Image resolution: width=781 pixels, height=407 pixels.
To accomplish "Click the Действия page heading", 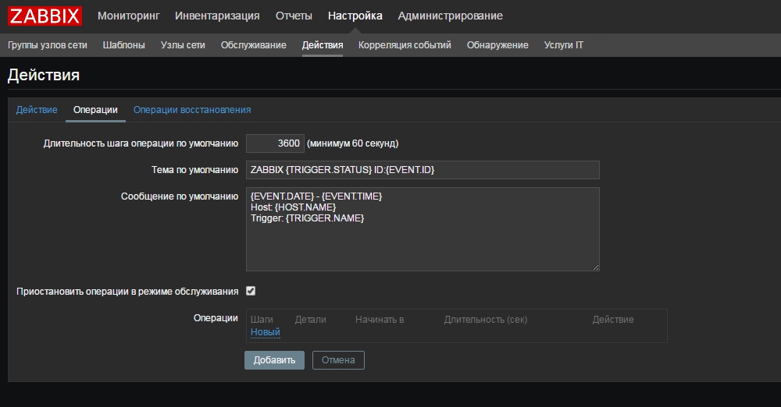I will coord(44,75).
